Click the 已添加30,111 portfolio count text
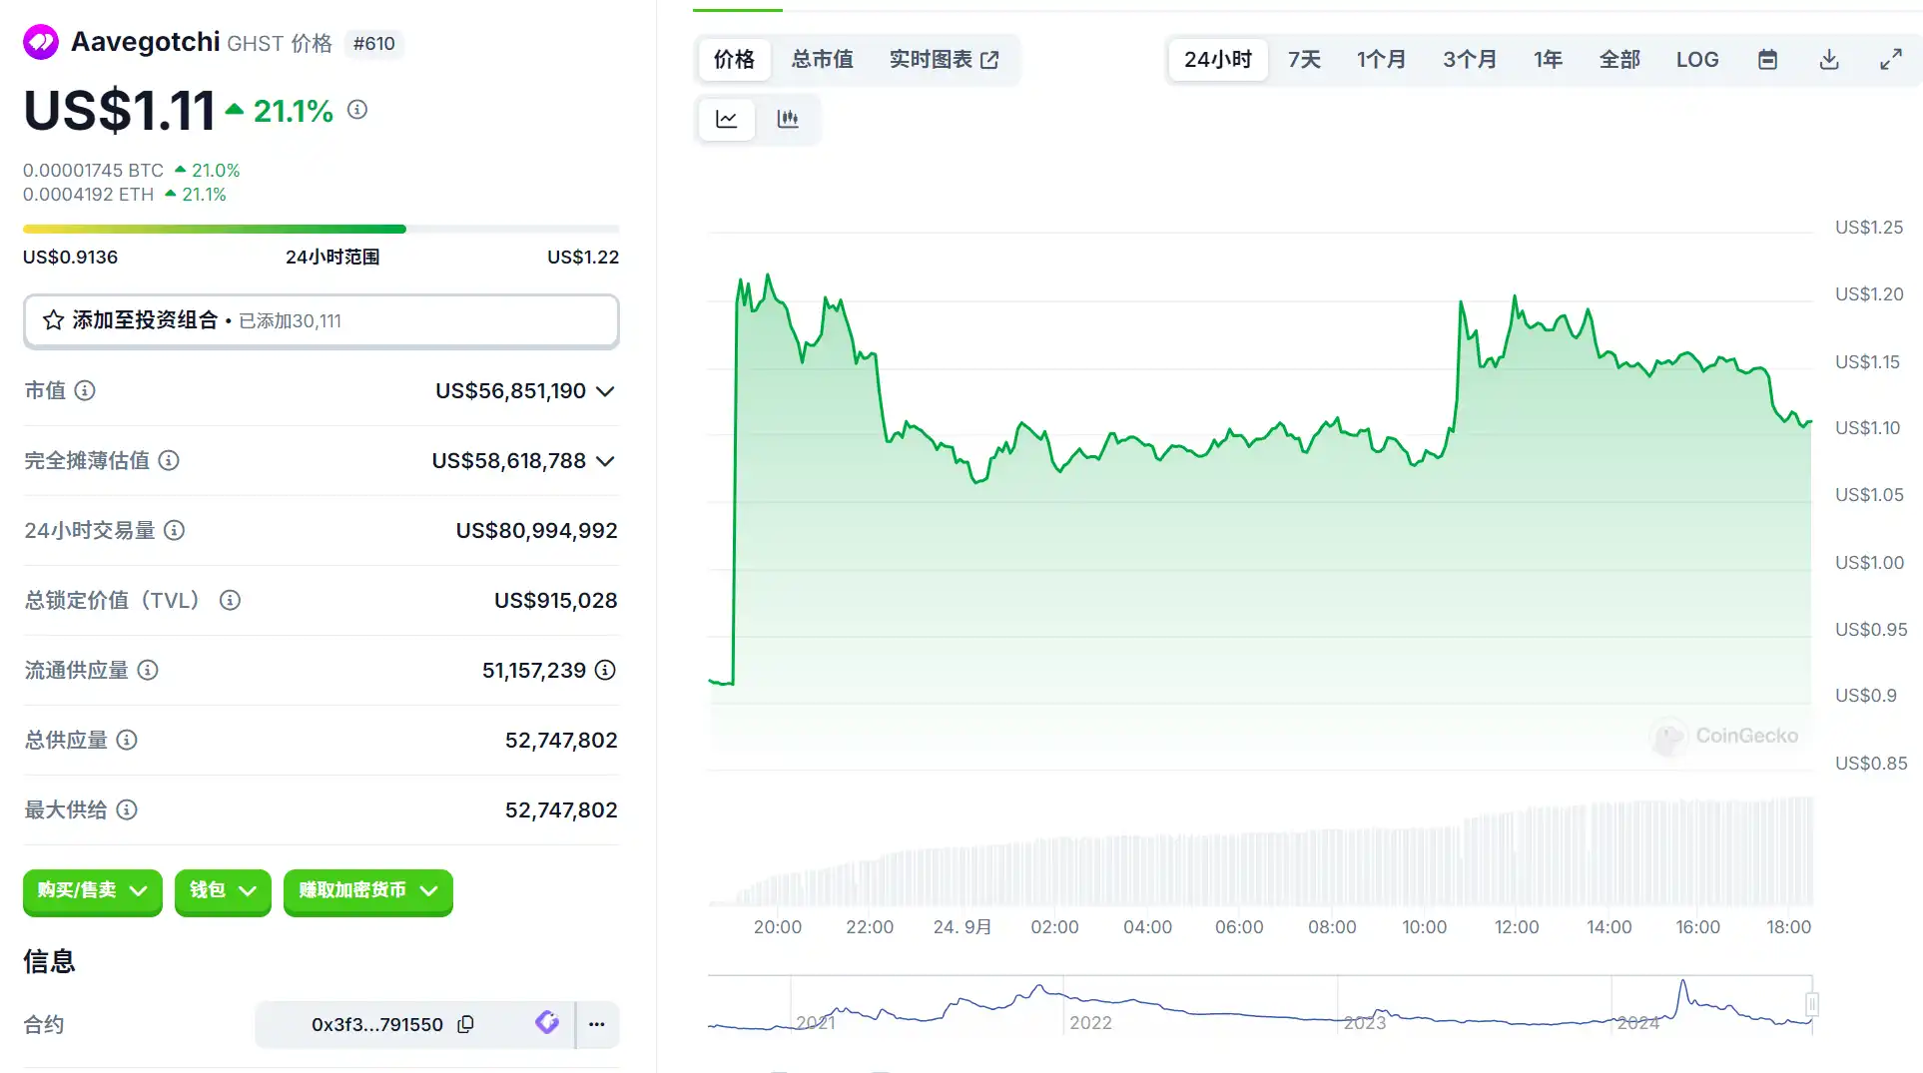Screen dimensions: 1923x1073 click(290, 321)
